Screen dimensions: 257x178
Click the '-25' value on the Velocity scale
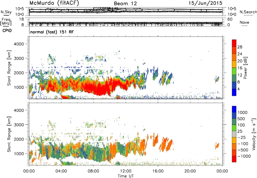point(242,138)
